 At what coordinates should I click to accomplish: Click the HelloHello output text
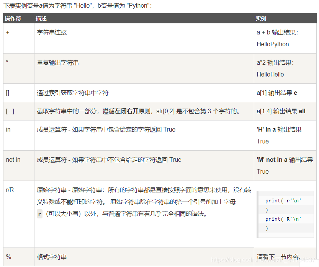[270, 74]
